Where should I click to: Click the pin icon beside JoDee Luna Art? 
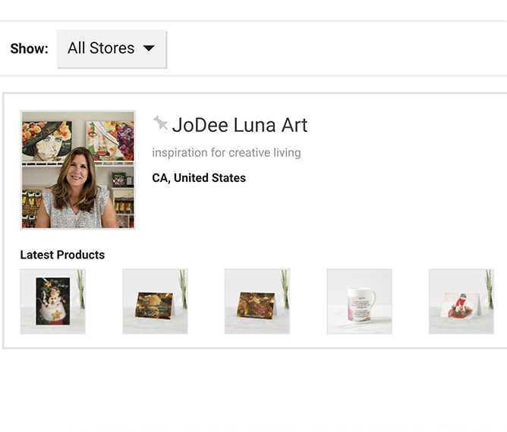click(160, 123)
